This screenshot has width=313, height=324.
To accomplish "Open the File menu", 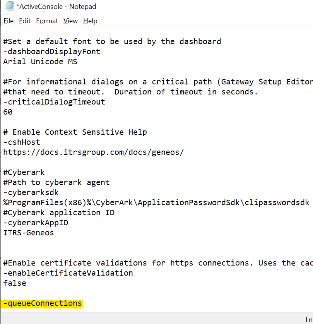I will click(x=9, y=21).
